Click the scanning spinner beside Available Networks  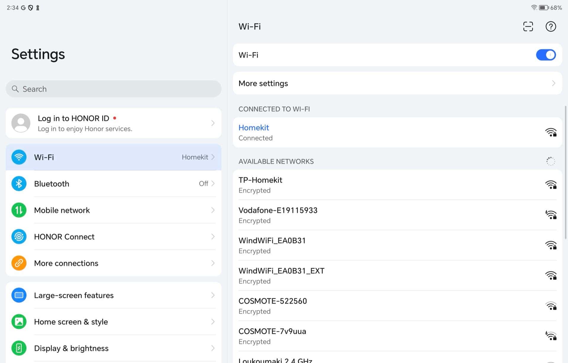coord(550,161)
